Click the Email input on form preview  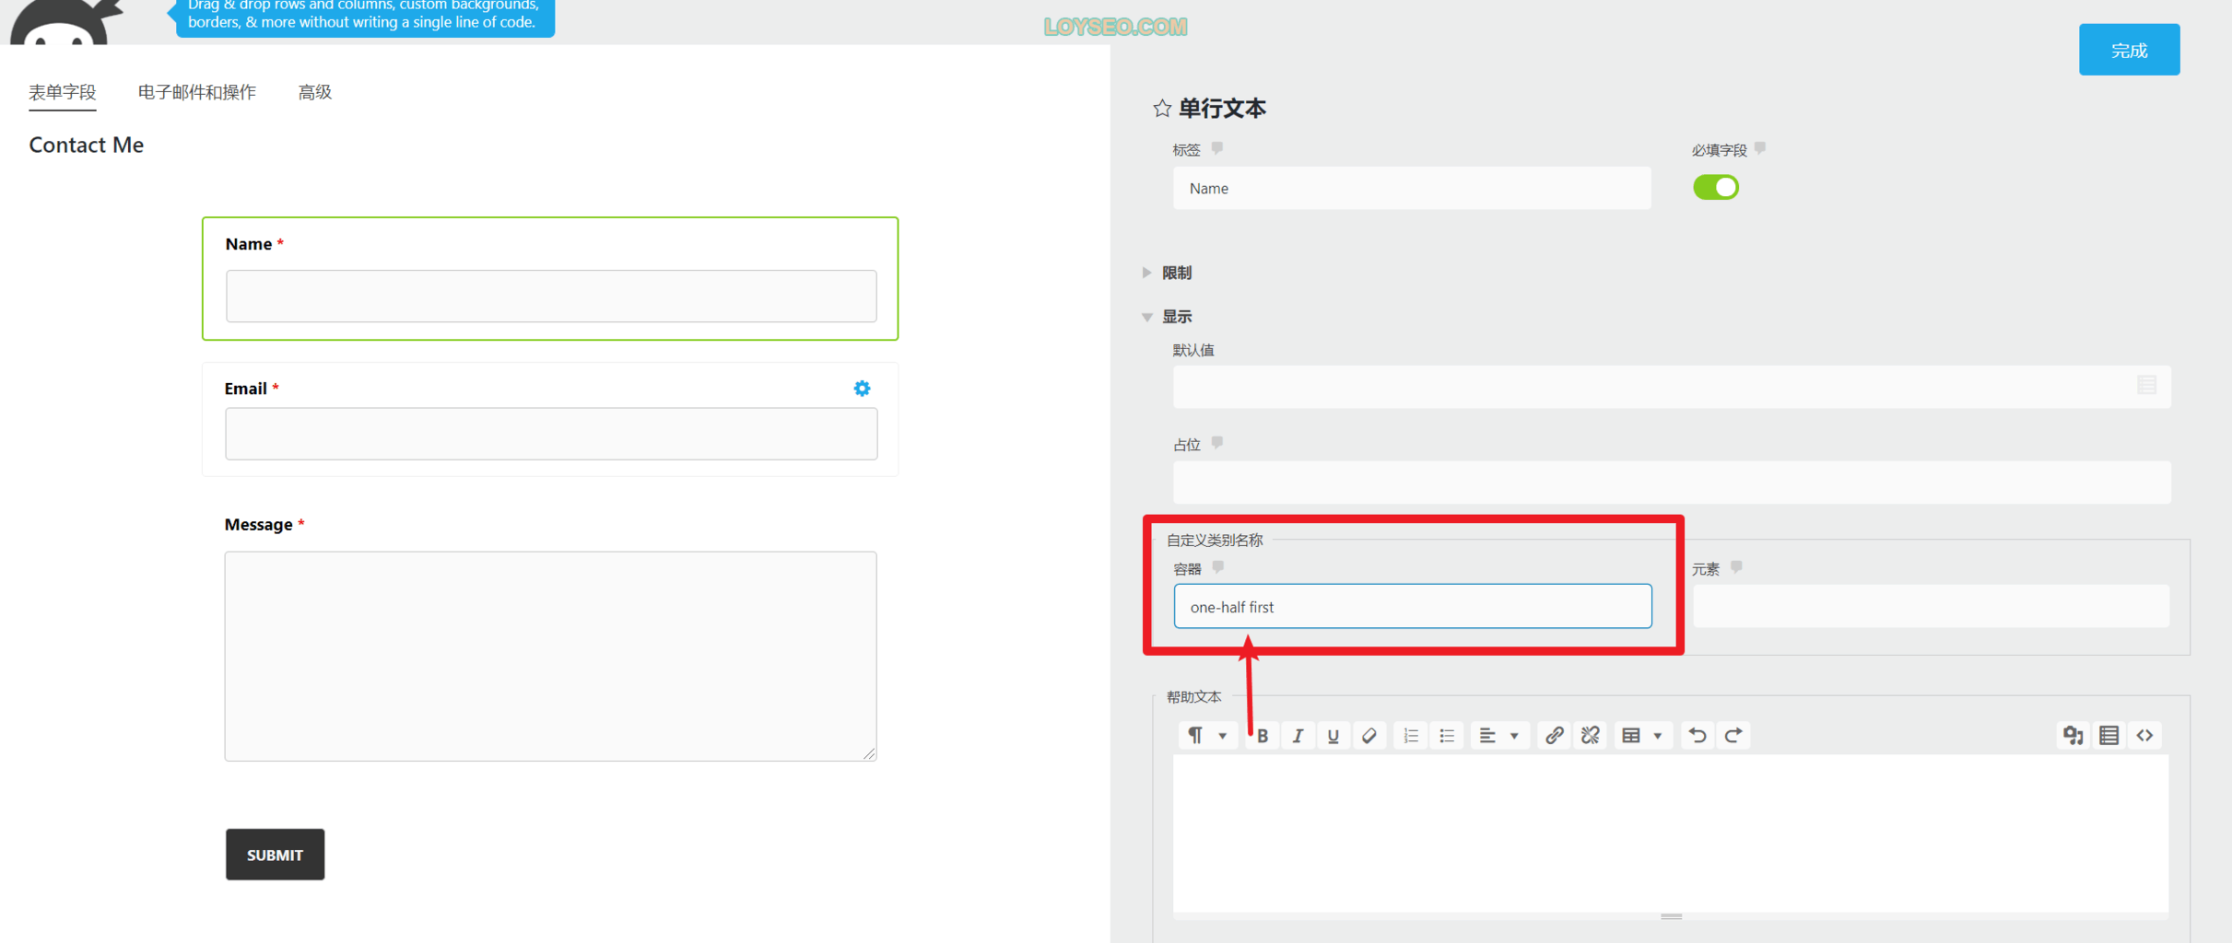[551, 434]
